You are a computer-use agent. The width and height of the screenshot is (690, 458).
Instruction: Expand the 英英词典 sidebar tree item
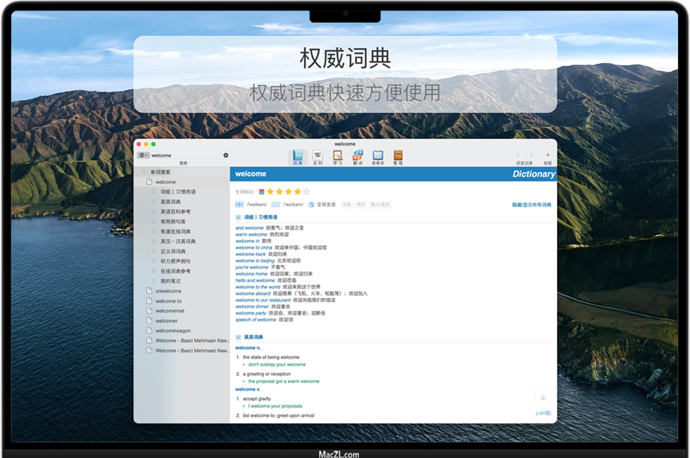tap(154, 202)
